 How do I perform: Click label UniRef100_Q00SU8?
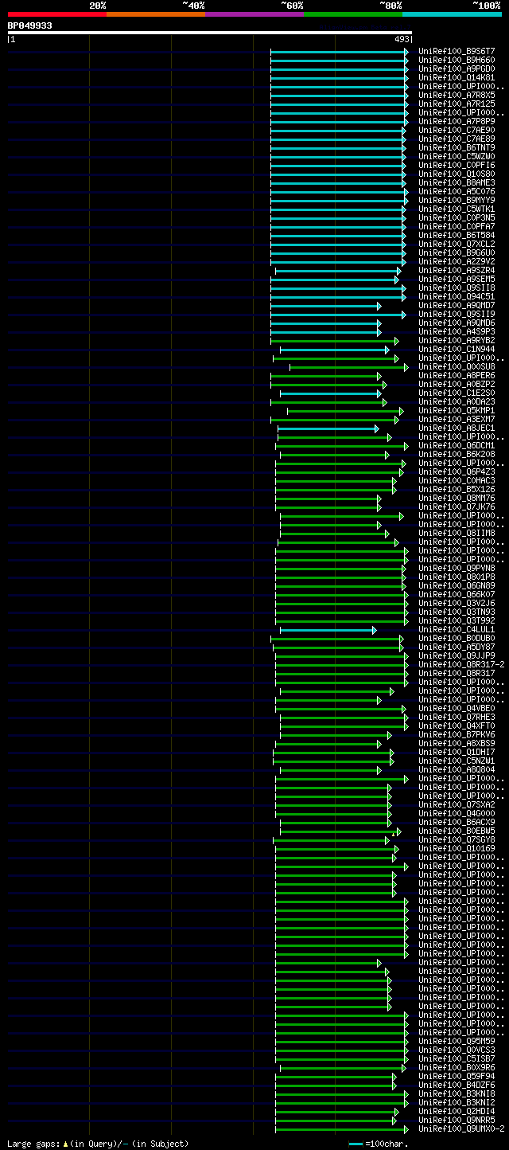pos(457,366)
